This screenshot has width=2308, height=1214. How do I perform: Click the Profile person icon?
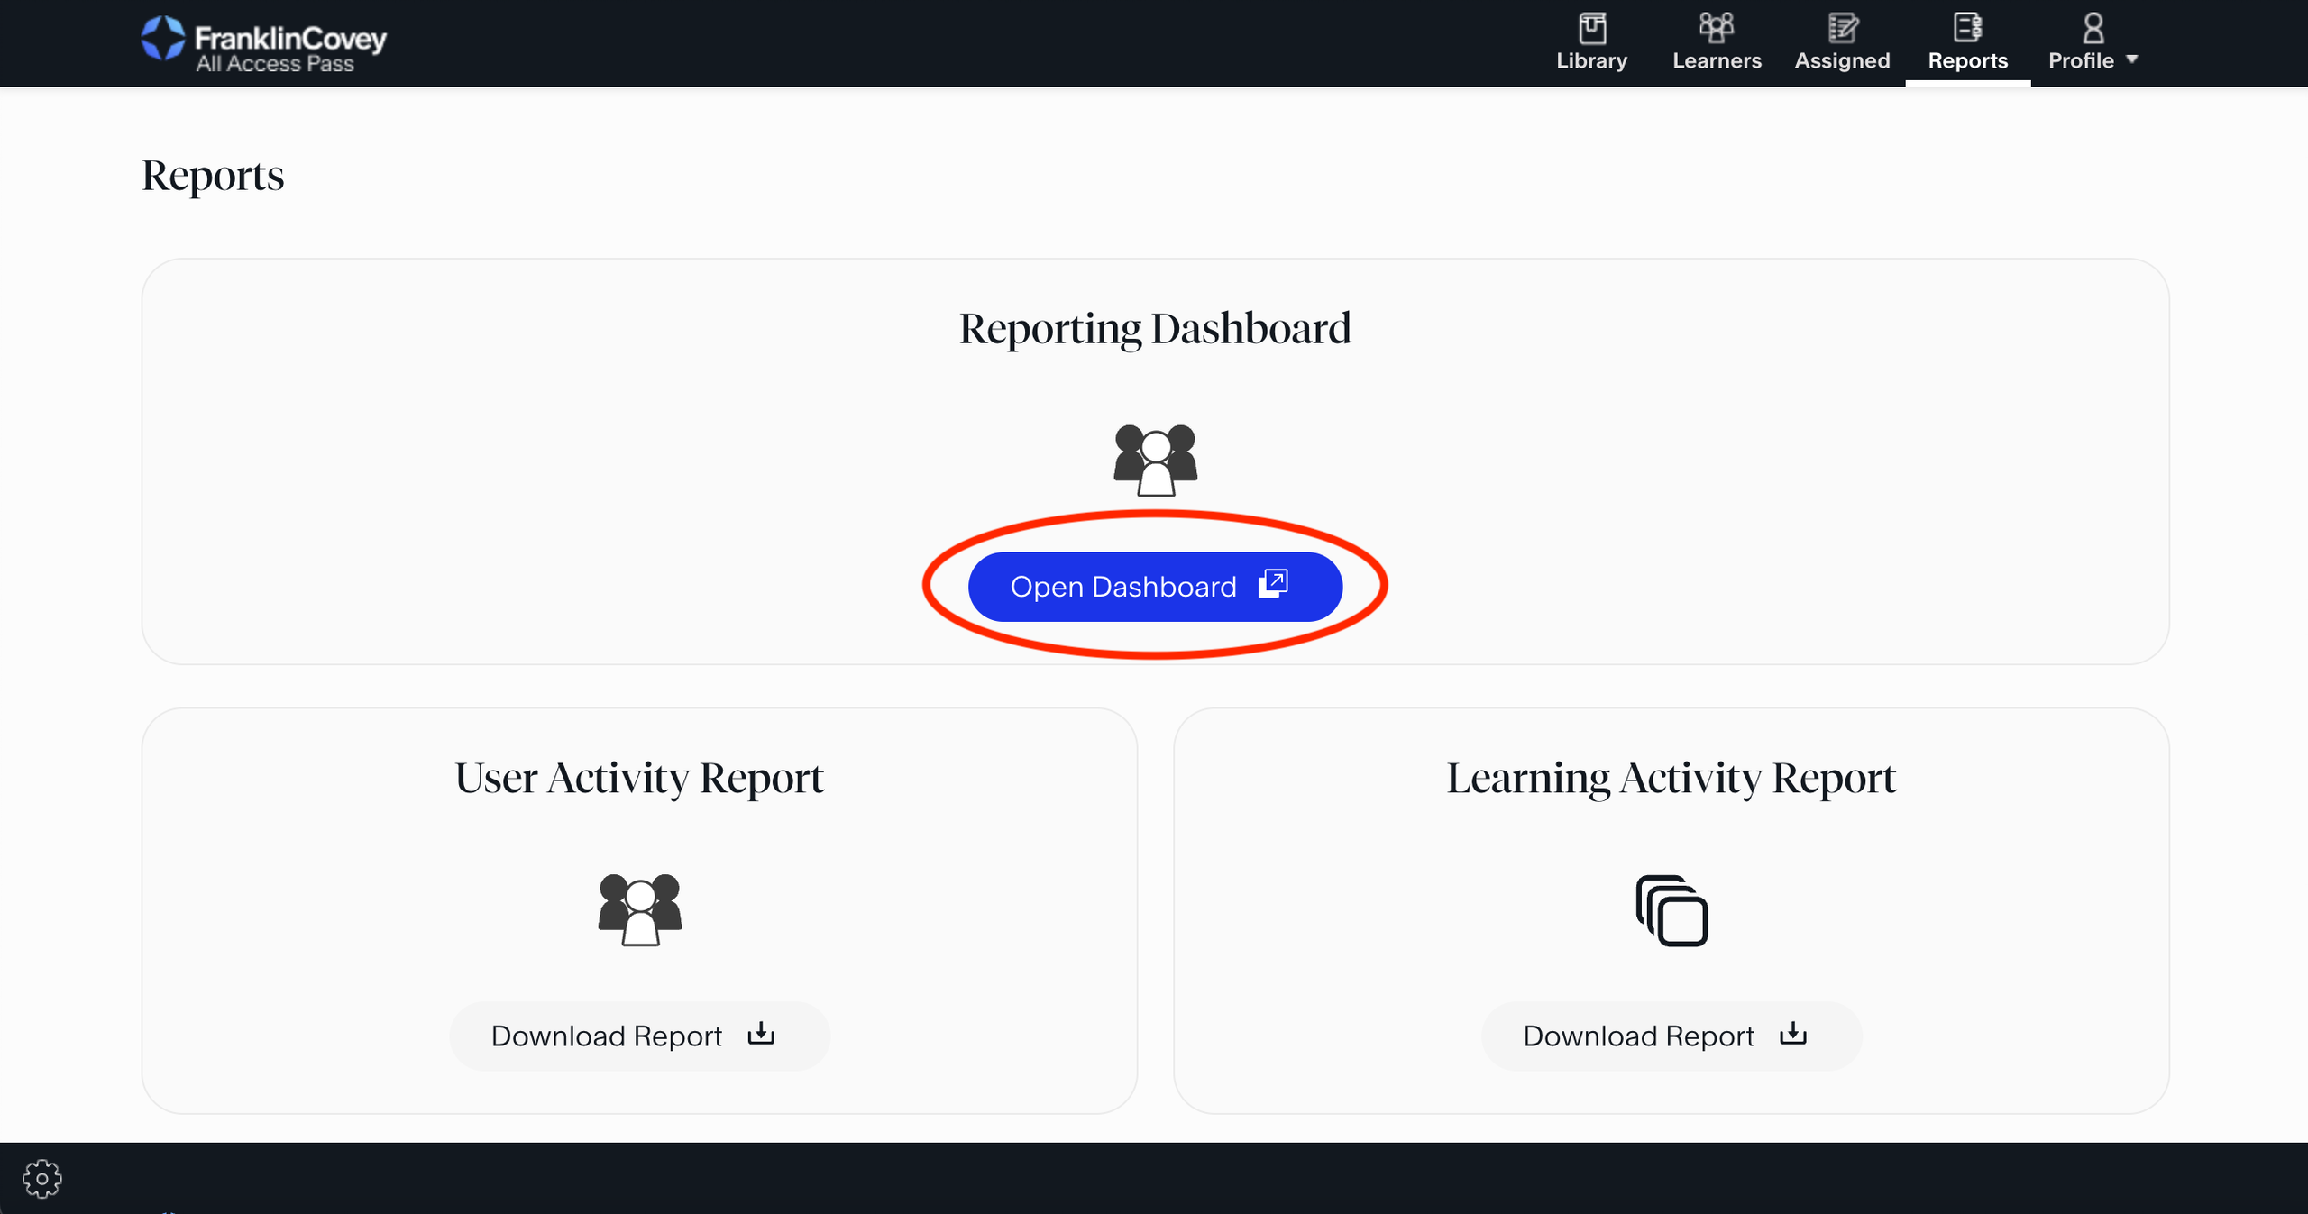coord(2093,28)
